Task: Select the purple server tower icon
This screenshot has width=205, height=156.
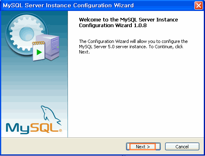Action: click(x=52, y=47)
